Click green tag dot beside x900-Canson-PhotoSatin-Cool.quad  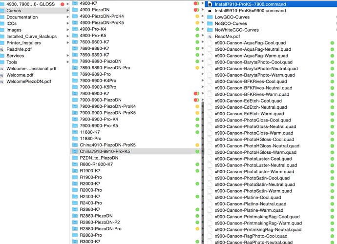332,178
